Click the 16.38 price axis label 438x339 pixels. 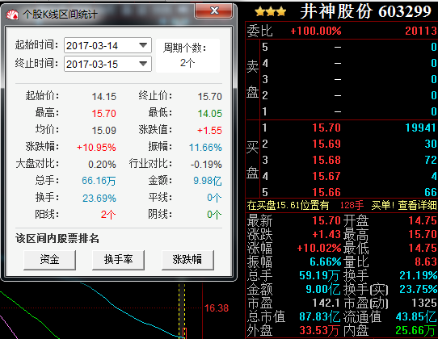point(217,308)
